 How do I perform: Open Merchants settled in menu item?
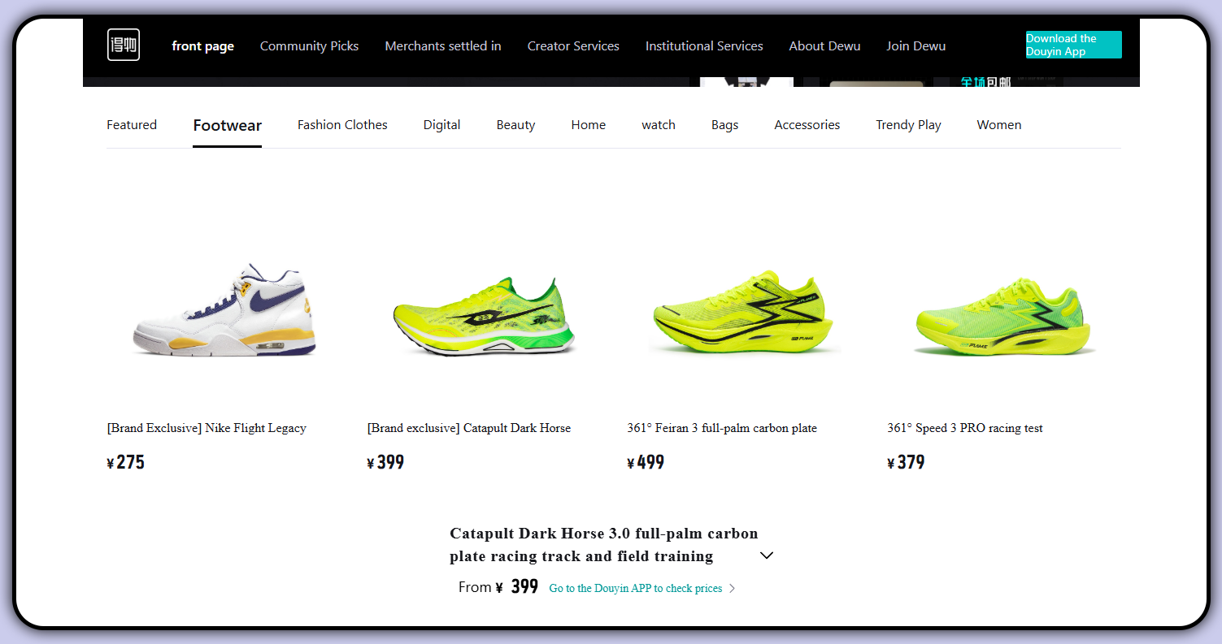(x=443, y=46)
